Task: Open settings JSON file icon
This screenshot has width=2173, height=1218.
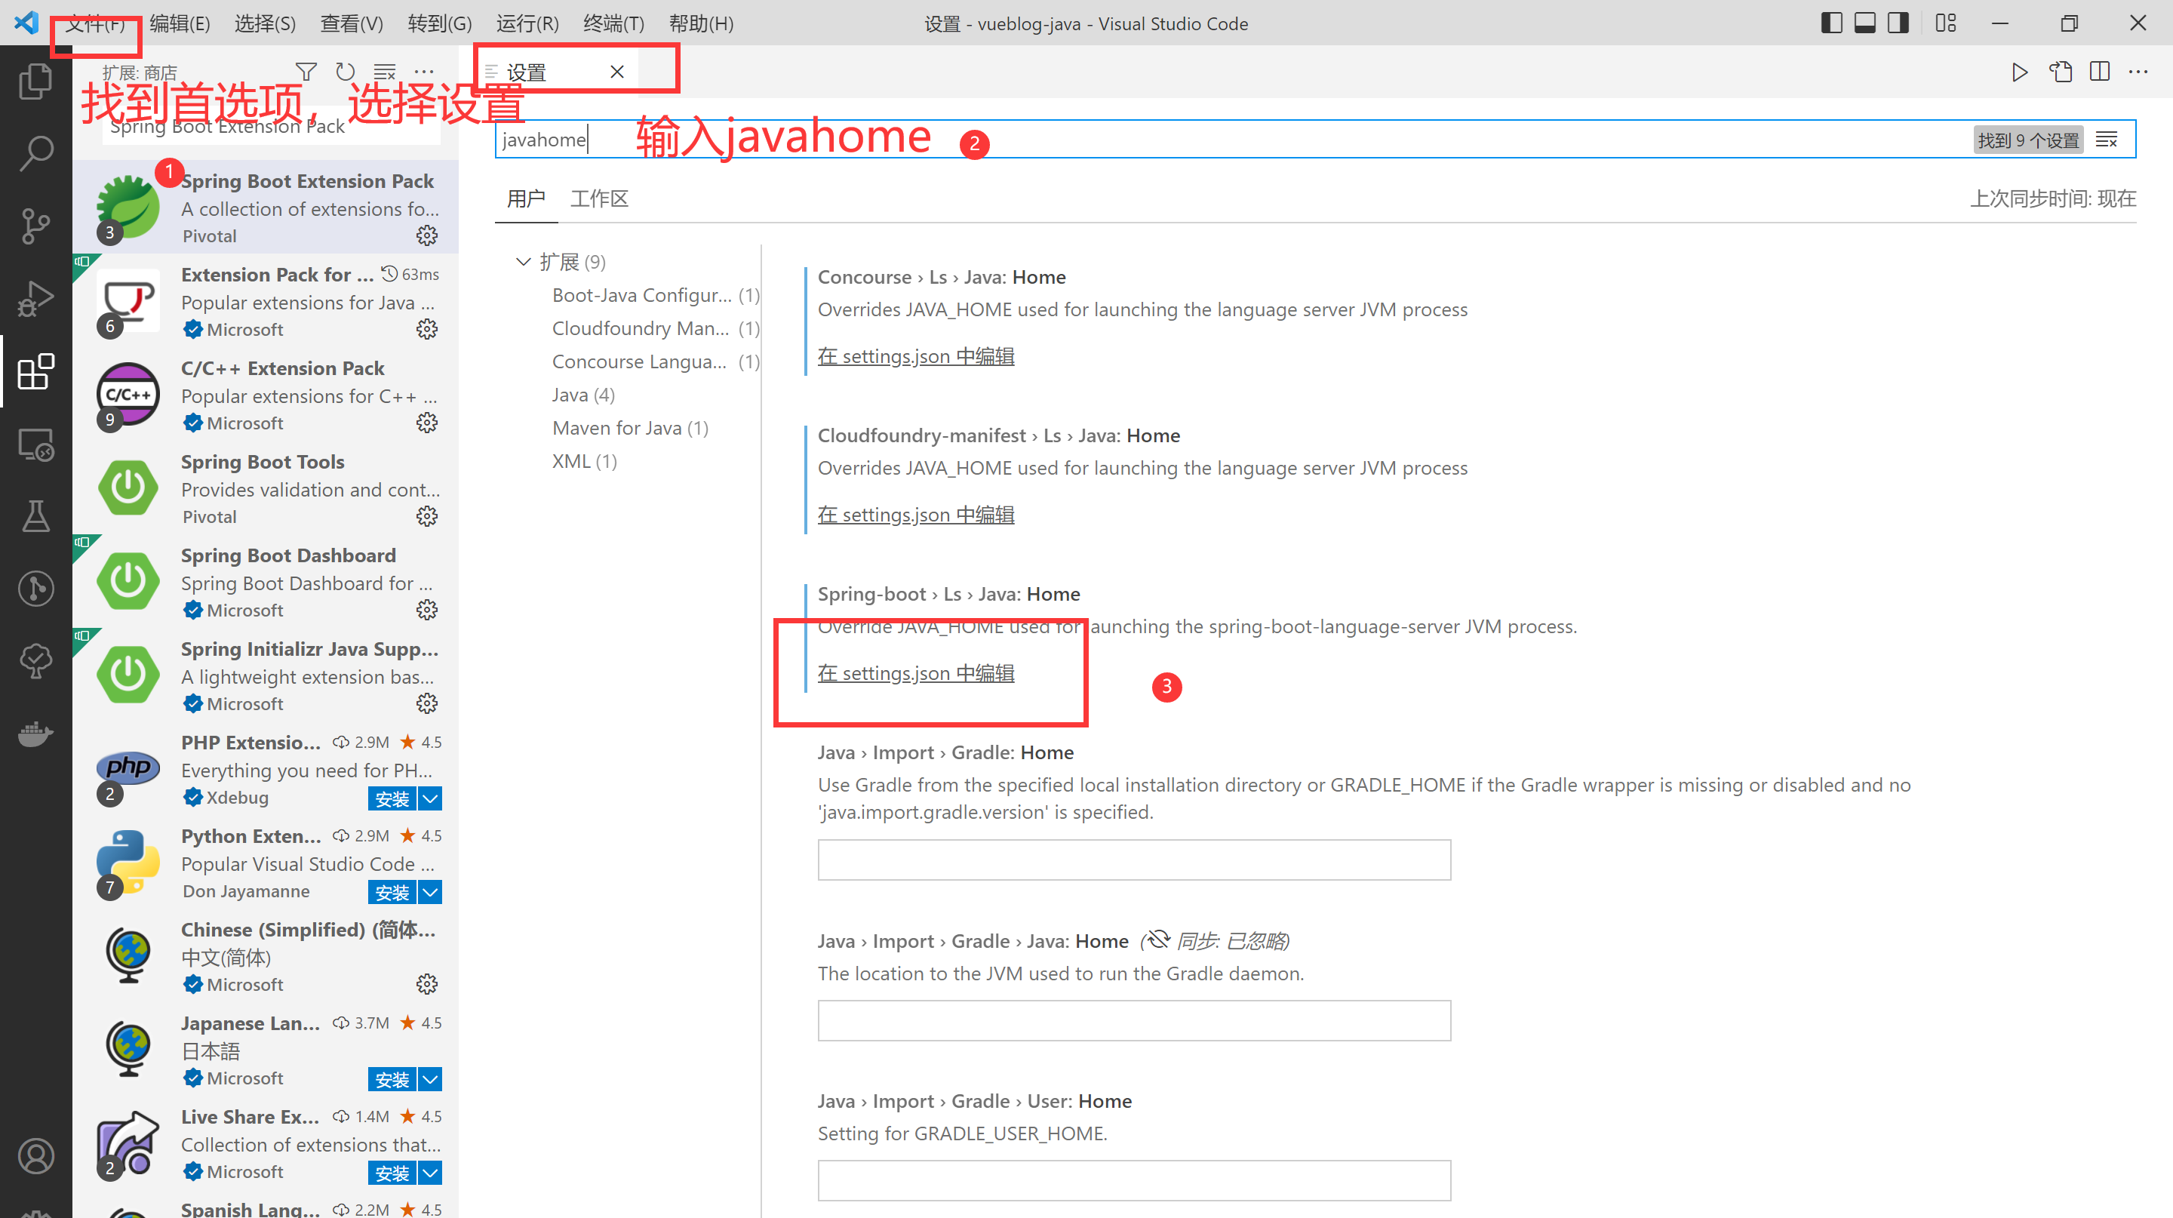Action: pyautogui.click(x=2060, y=72)
